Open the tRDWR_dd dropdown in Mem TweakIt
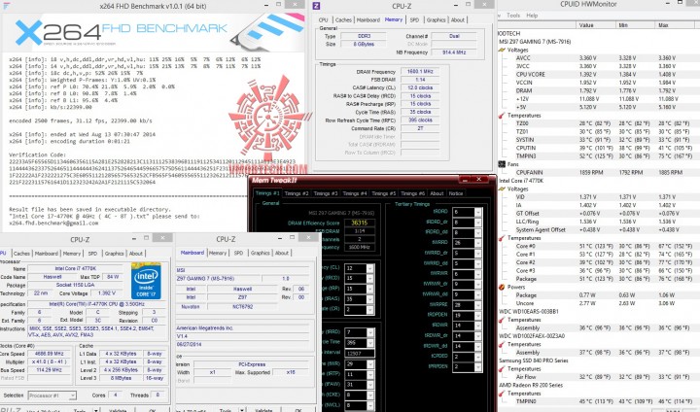 coord(478,346)
